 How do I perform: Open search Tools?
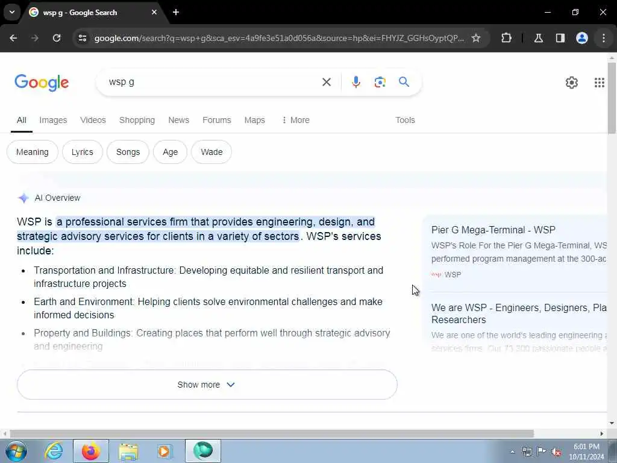click(x=406, y=120)
